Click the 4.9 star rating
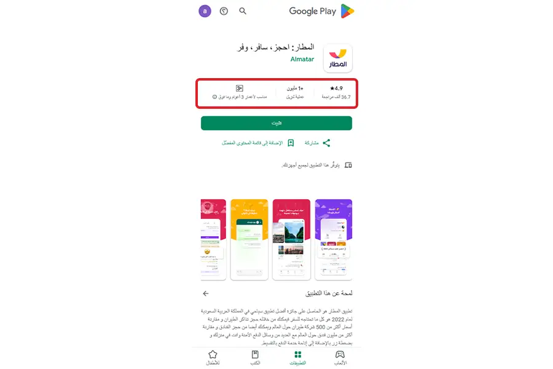The height and width of the screenshot is (369, 553). [x=336, y=89]
